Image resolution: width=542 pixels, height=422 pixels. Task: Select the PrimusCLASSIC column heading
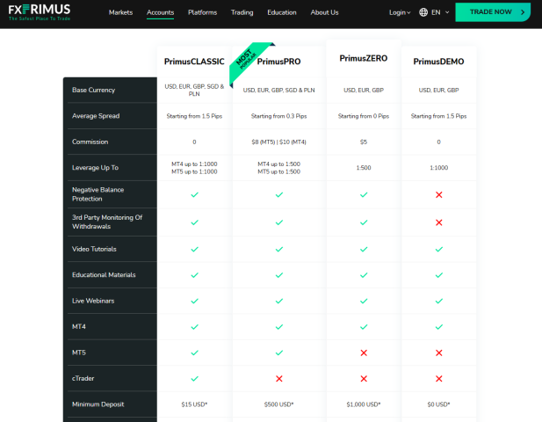click(194, 62)
